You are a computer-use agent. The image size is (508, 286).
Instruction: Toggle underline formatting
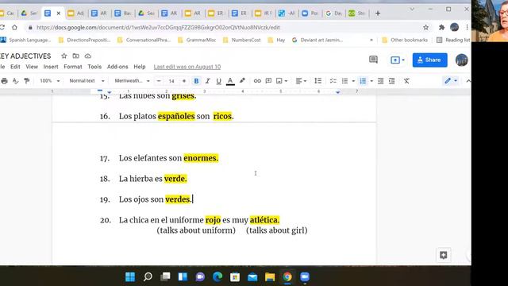[x=219, y=81]
